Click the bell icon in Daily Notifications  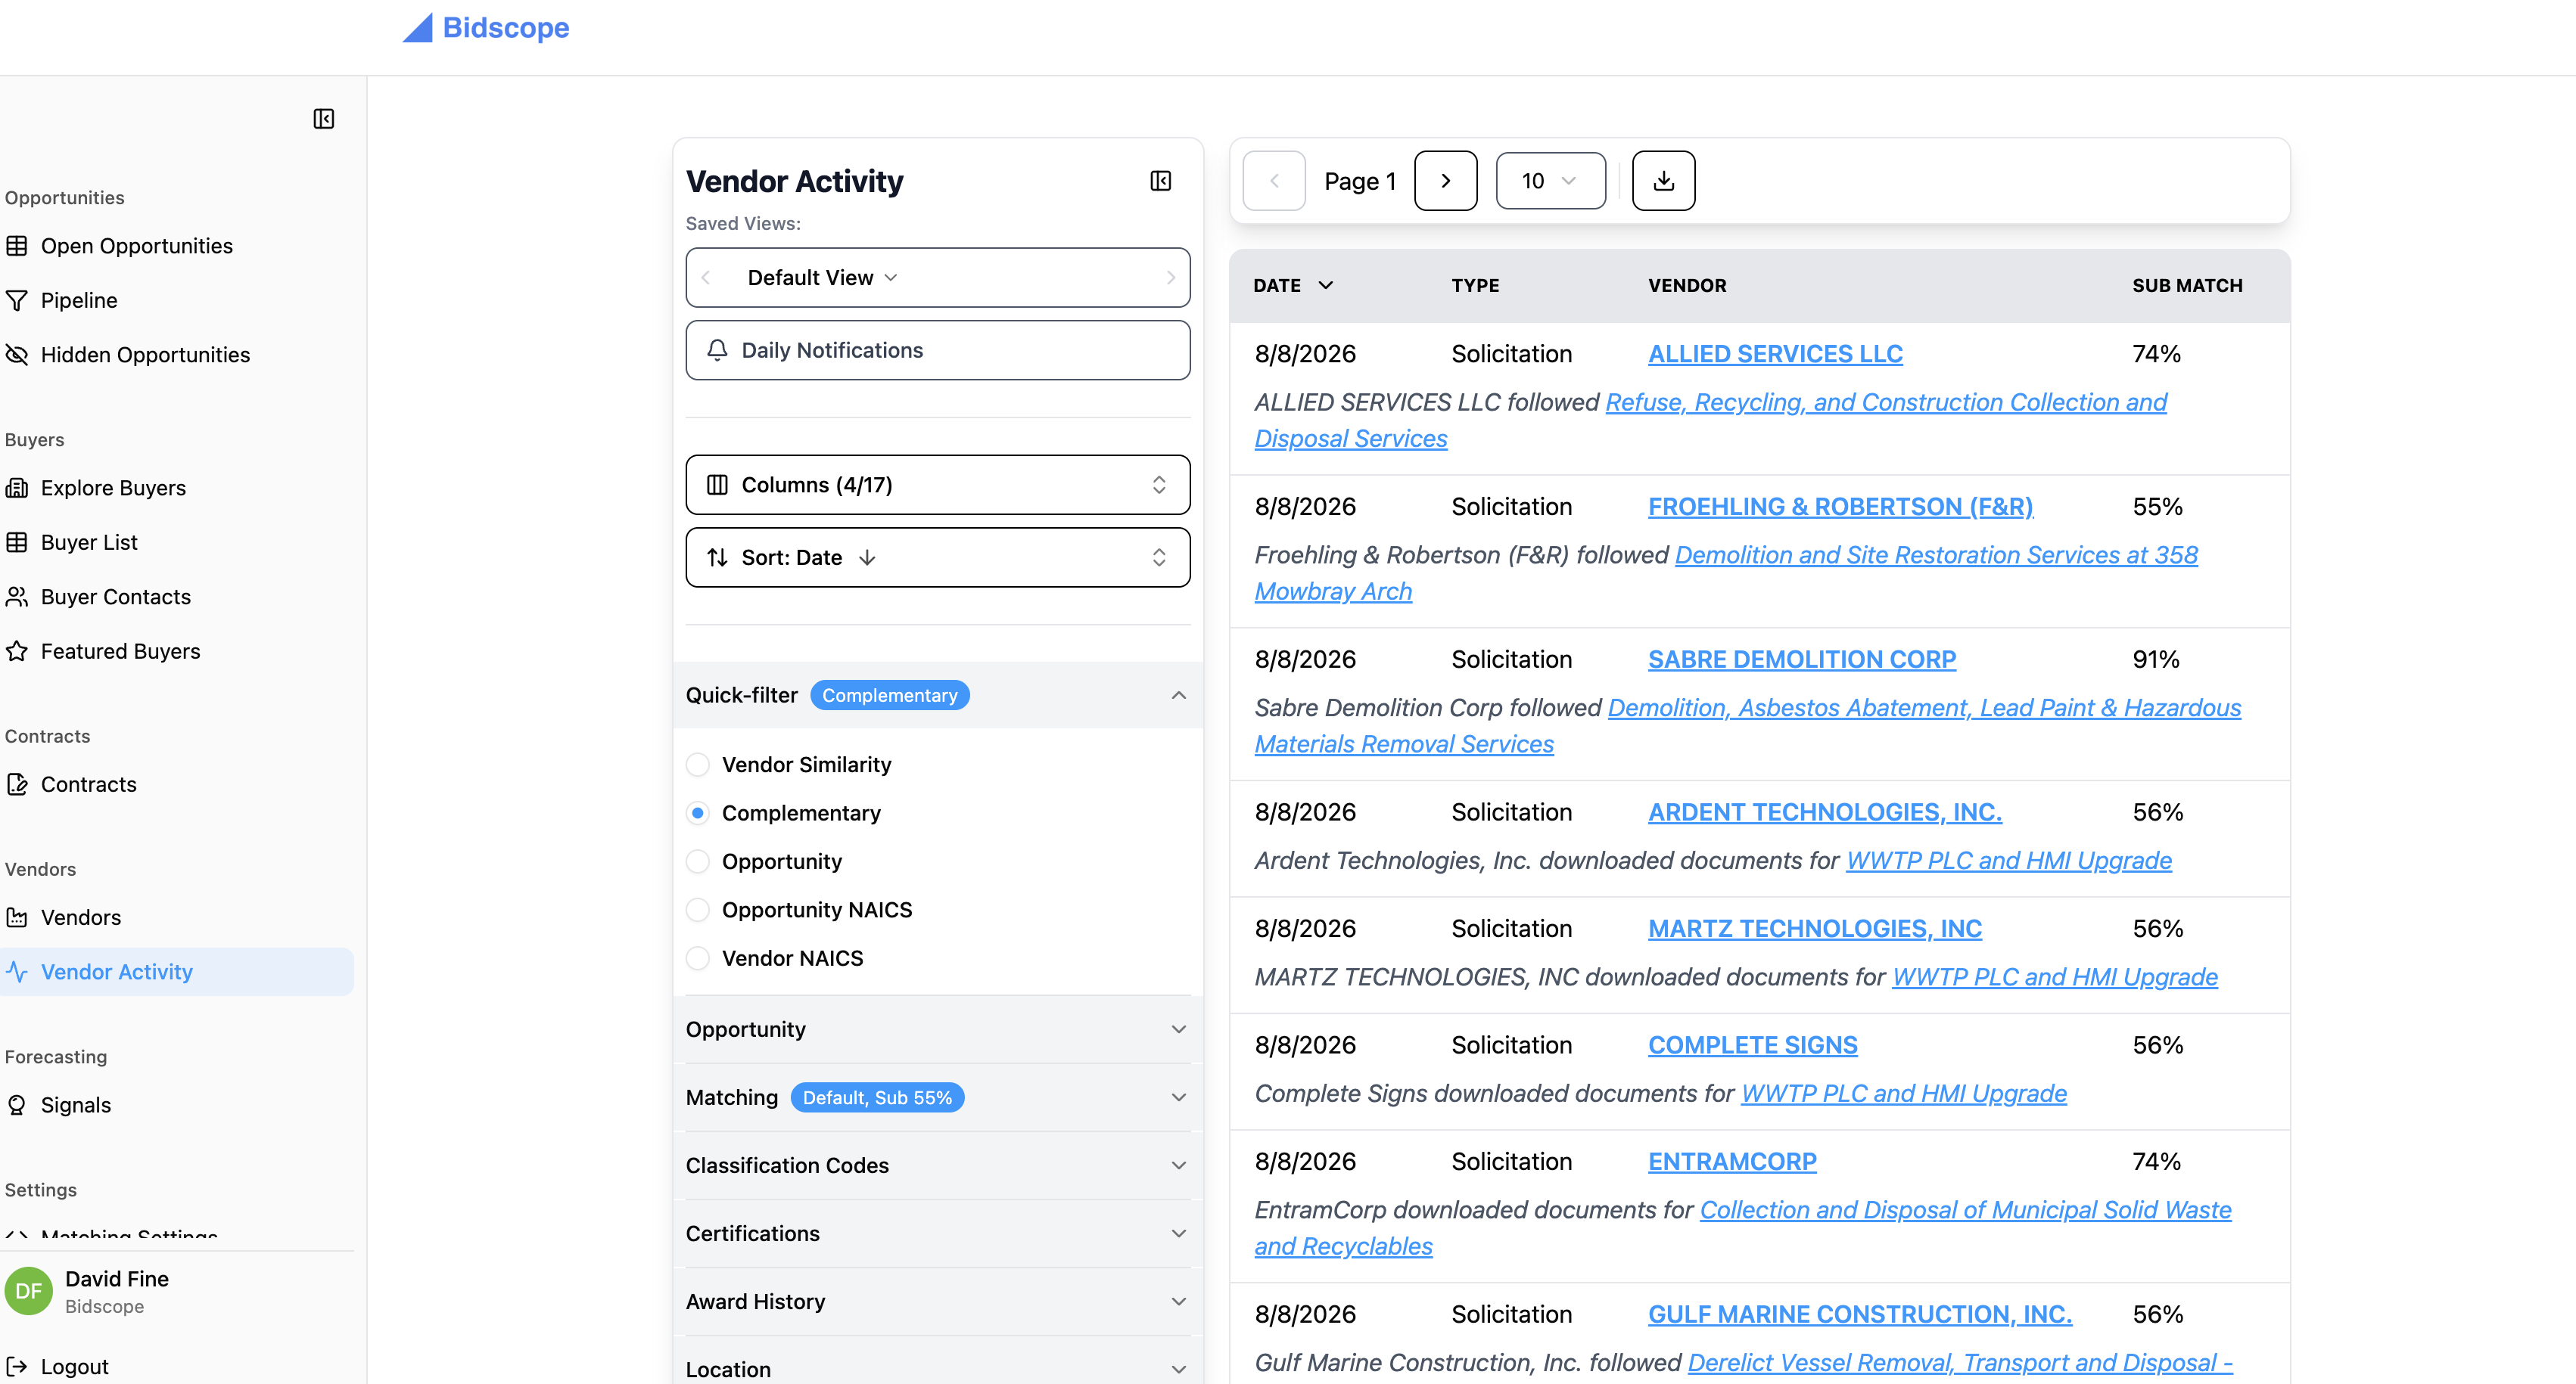(x=717, y=349)
